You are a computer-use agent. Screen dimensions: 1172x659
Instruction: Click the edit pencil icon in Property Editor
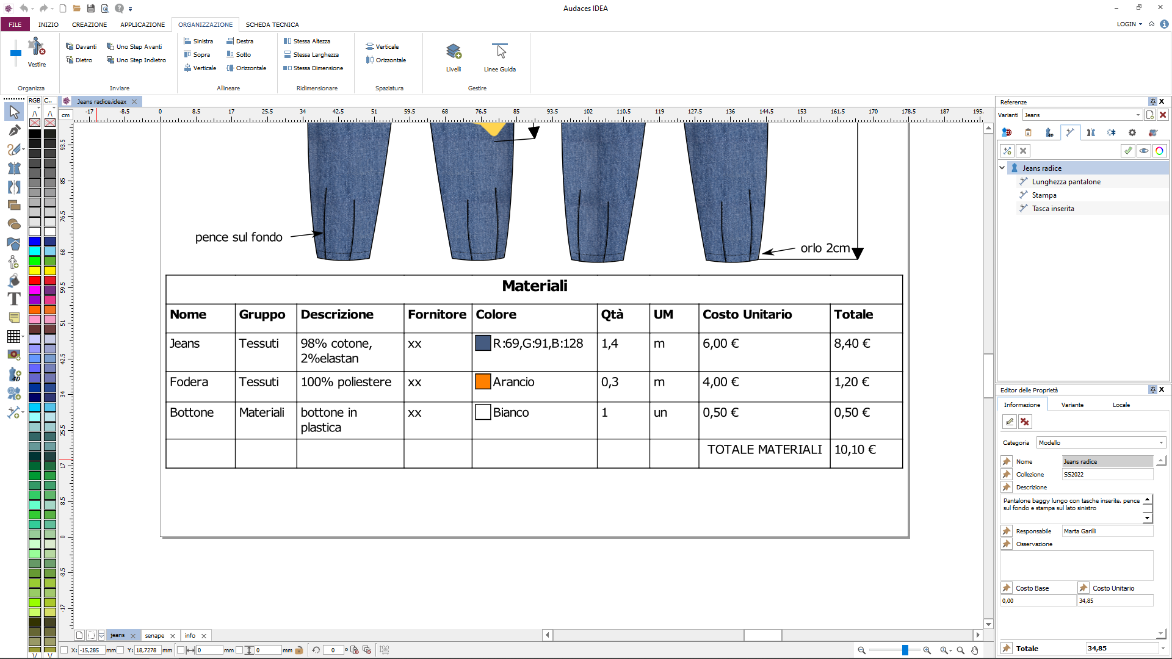click(1010, 422)
